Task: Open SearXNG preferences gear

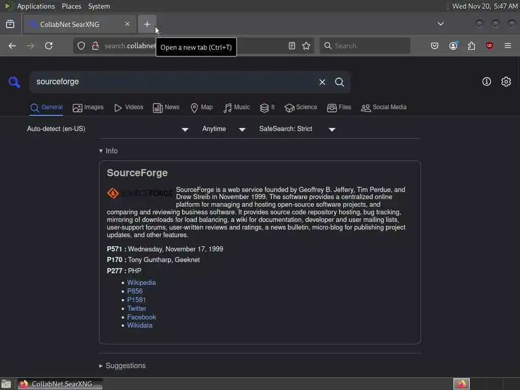Action: [506, 82]
